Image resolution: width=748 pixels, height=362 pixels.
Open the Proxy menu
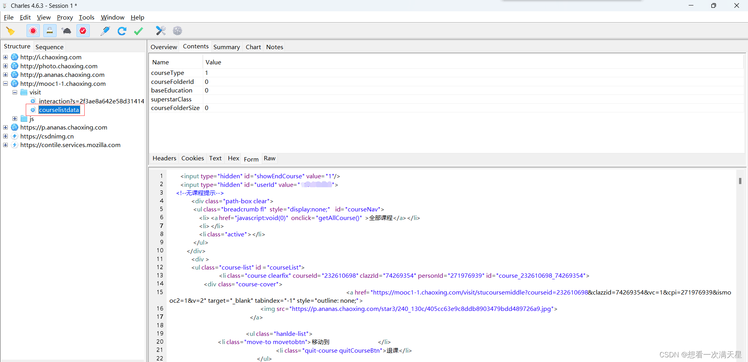point(65,17)
